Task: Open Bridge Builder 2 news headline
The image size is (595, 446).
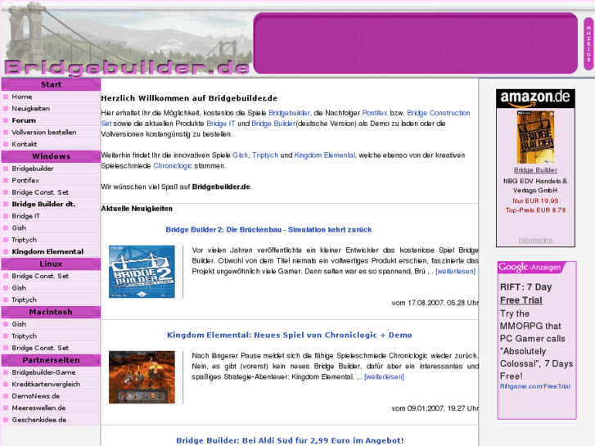Action: click(x=268, y=230)
